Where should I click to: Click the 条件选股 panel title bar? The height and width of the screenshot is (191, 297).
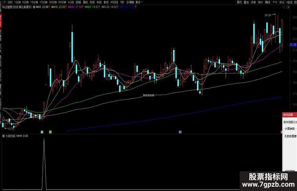pos(290,115)
